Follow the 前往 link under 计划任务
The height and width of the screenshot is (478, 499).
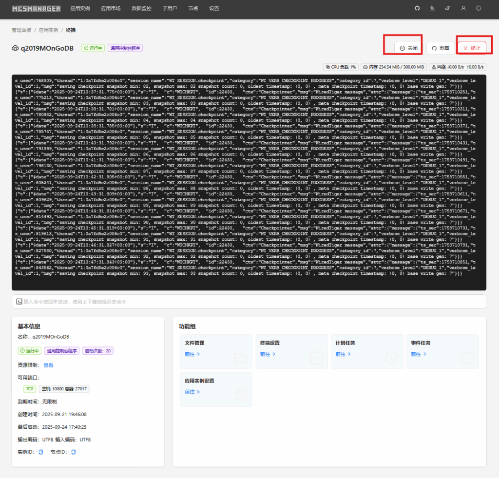tap(343, 354)
